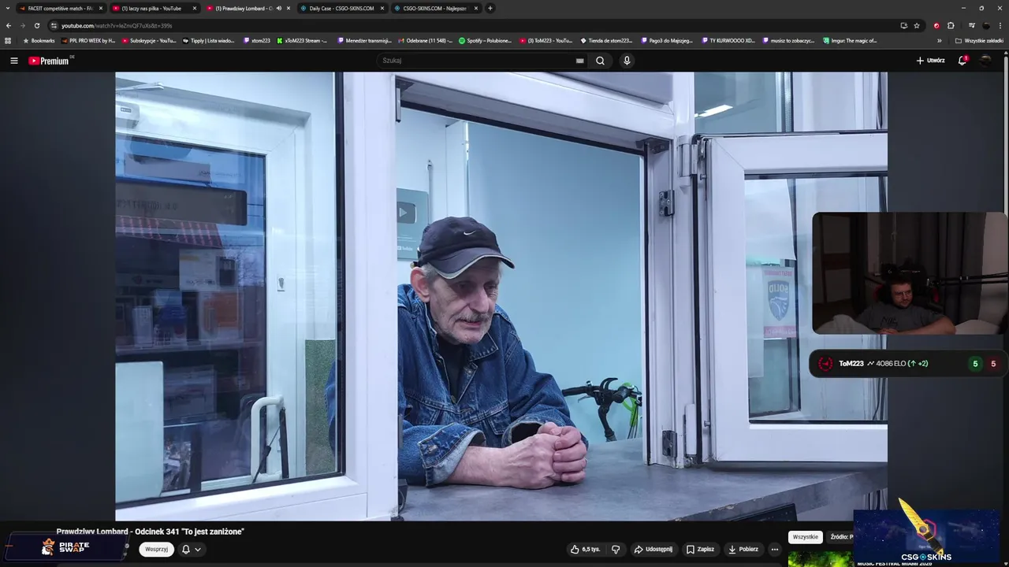
Task: Focus the Szukaj search field
Action: point(477,61)
